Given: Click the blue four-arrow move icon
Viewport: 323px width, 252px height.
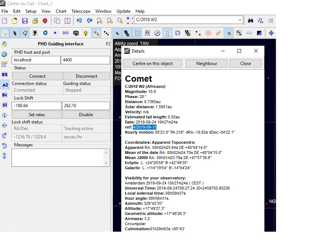Looking at the screenshot, I should click(x=271, y=33).
